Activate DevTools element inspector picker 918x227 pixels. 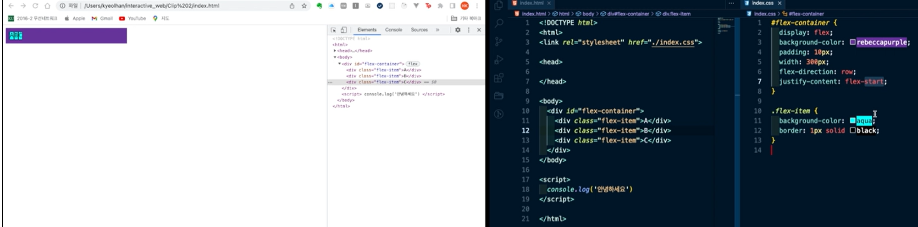tap(333, 30)
